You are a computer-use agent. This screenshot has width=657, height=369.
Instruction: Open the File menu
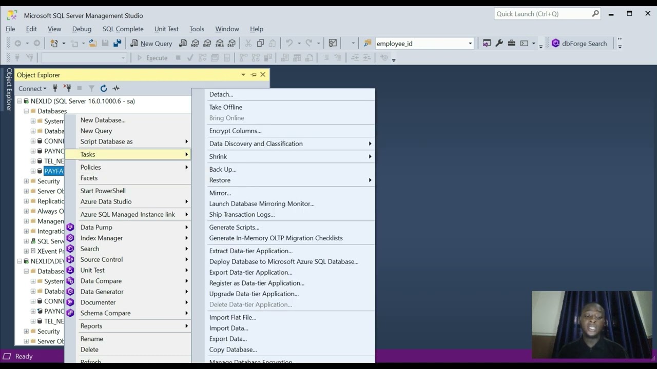click(10, 29)
